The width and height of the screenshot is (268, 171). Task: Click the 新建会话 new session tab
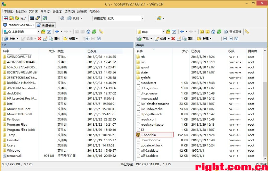click(x=46, y=25)
